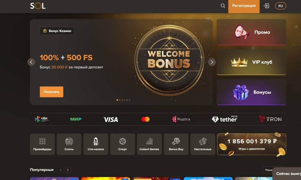Open the search magnifier icon
Image resolution: width=301 pixels, height=180 pixels.
click(x=223, y=6)
